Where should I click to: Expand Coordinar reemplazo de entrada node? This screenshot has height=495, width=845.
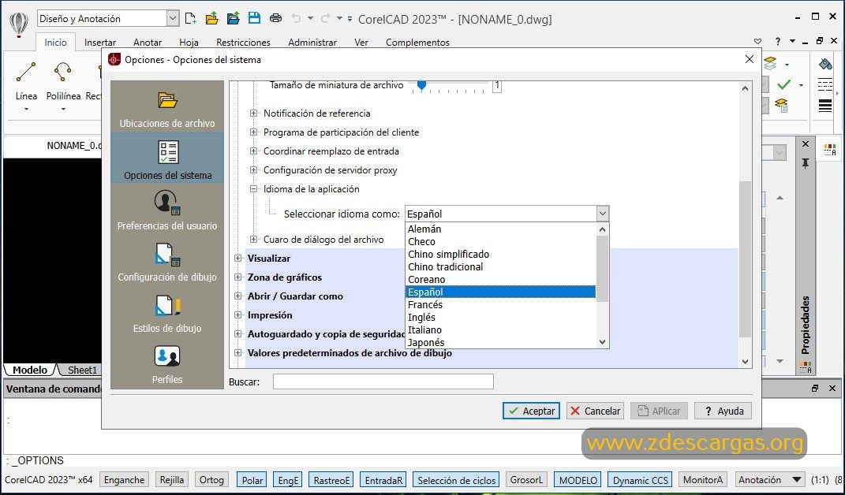[253, 151]
